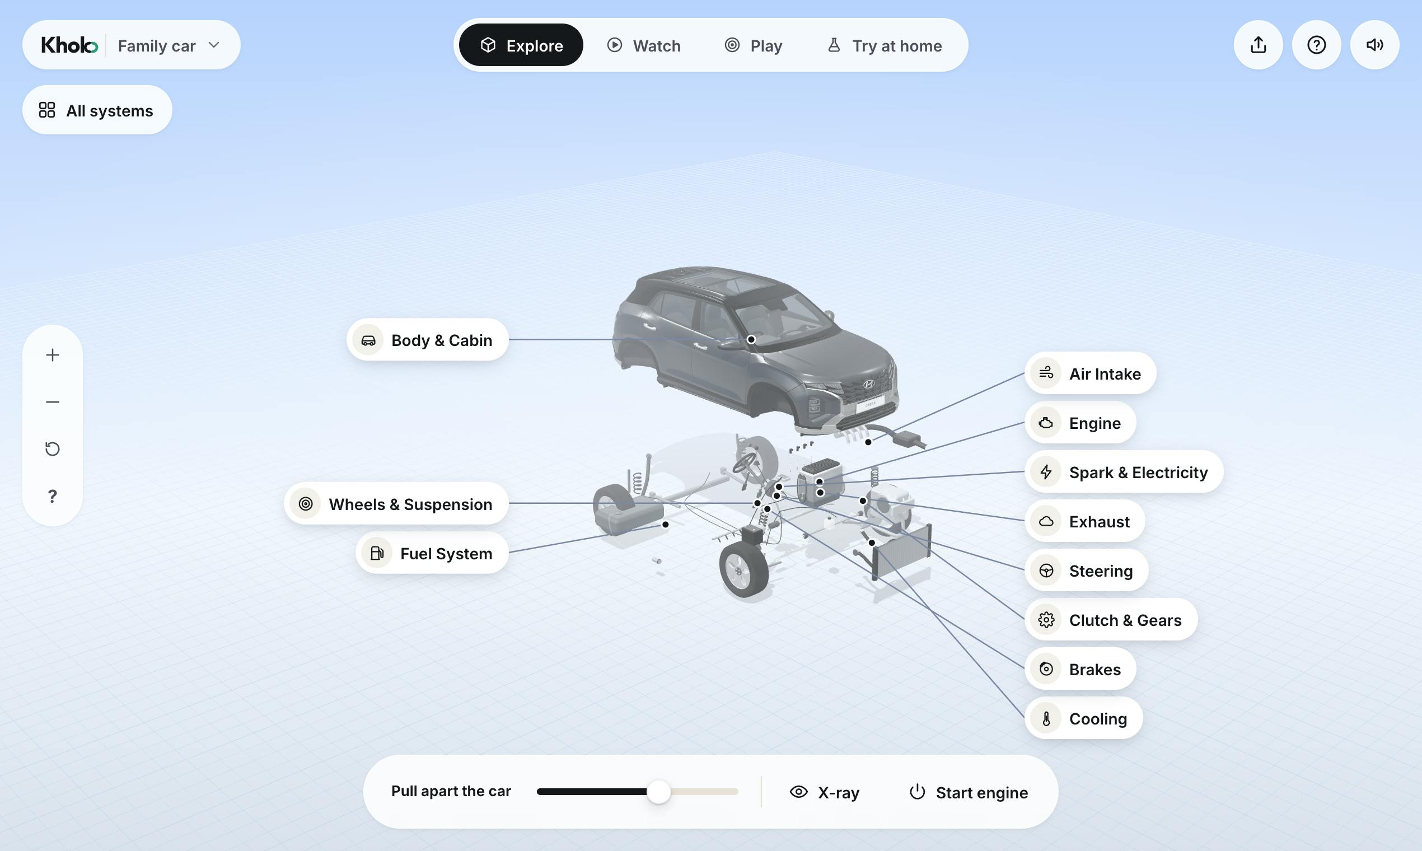Select the Body & Cabin system label
This screenshot has height=851, width=1422.
[x=427, y=340]
